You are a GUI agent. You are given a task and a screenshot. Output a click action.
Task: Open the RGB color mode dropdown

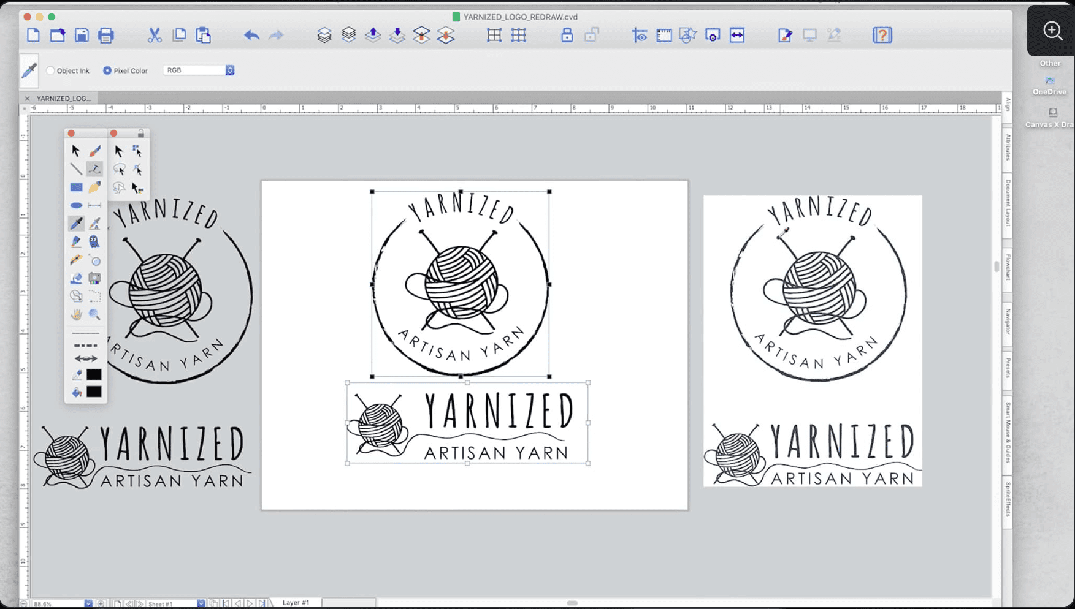click(x=199, y=70)
